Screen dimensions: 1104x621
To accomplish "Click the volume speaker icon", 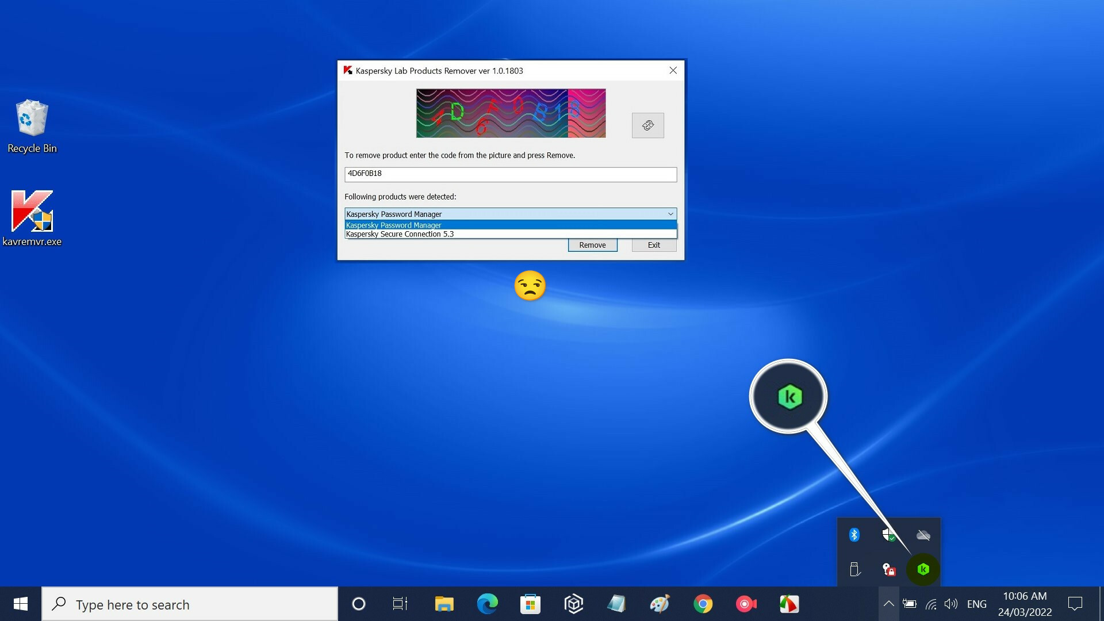I will 951,604.
